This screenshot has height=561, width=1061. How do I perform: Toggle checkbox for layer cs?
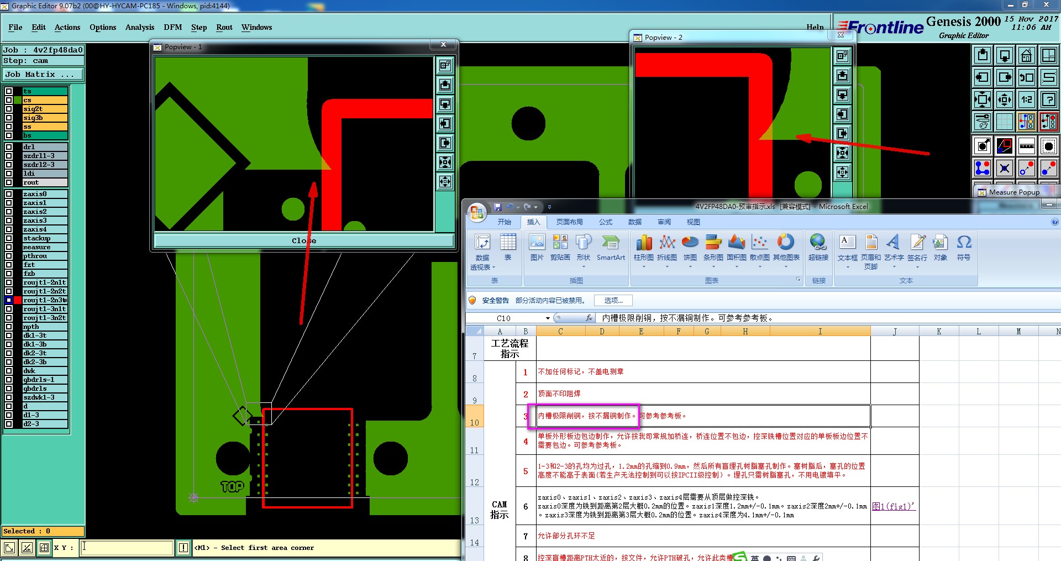(9, 100)
